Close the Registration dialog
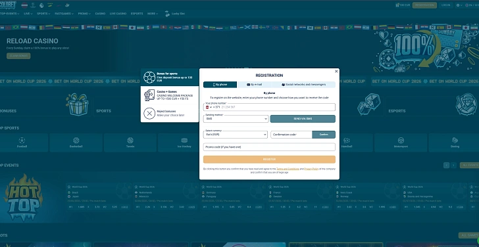The image size is (479, 247). (x=336, y=72)
